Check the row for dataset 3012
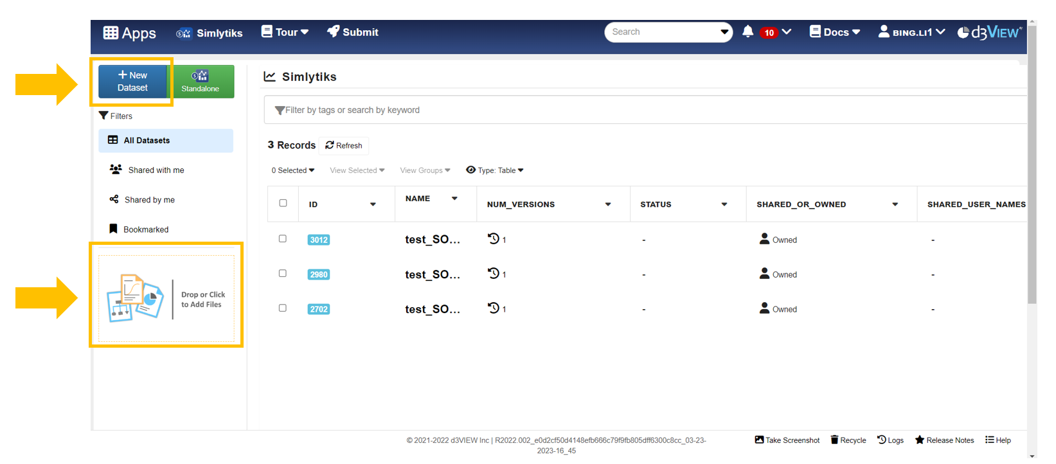Screen dimensions: 1056x464 [282, 238]
